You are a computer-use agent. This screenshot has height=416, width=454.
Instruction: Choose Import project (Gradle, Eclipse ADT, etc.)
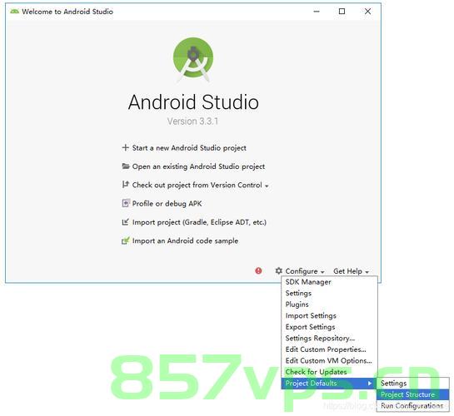[199, 222]
